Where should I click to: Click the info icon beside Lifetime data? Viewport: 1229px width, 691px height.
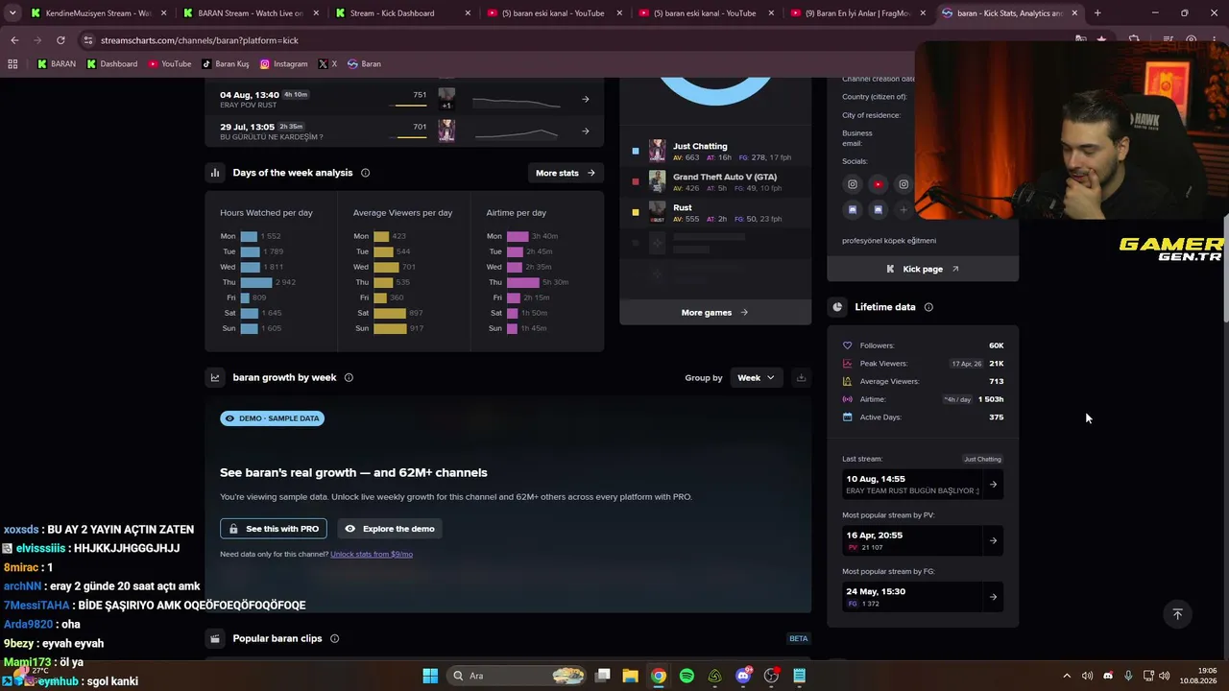928,307
